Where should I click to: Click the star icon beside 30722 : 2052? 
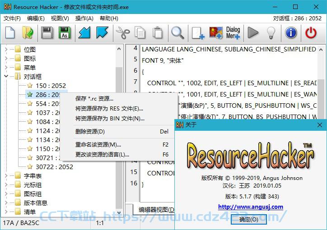[30, 167]
